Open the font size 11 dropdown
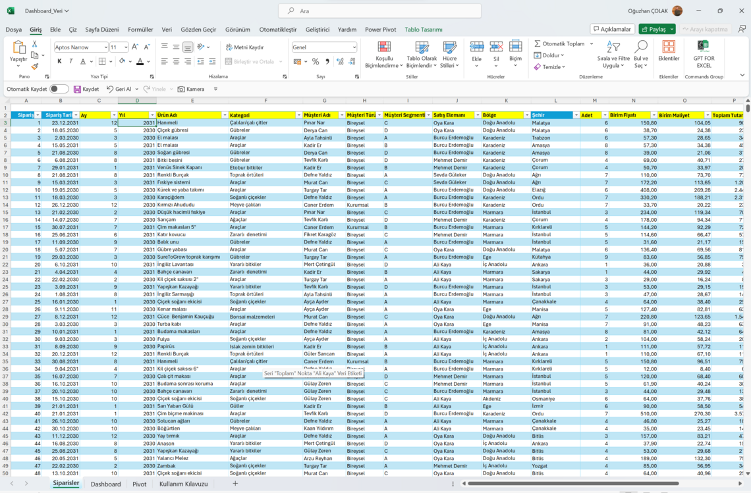The image size is (751, 493). pos(126,47)
